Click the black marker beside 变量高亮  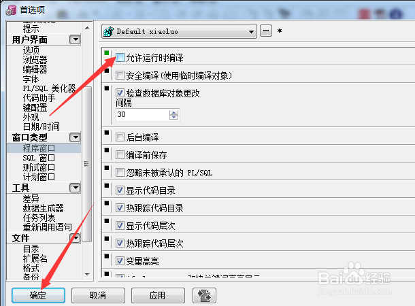(x=107, y=256)
